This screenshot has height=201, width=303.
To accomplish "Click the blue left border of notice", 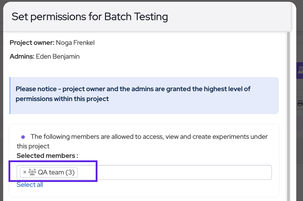I will [x=10, y=95].
